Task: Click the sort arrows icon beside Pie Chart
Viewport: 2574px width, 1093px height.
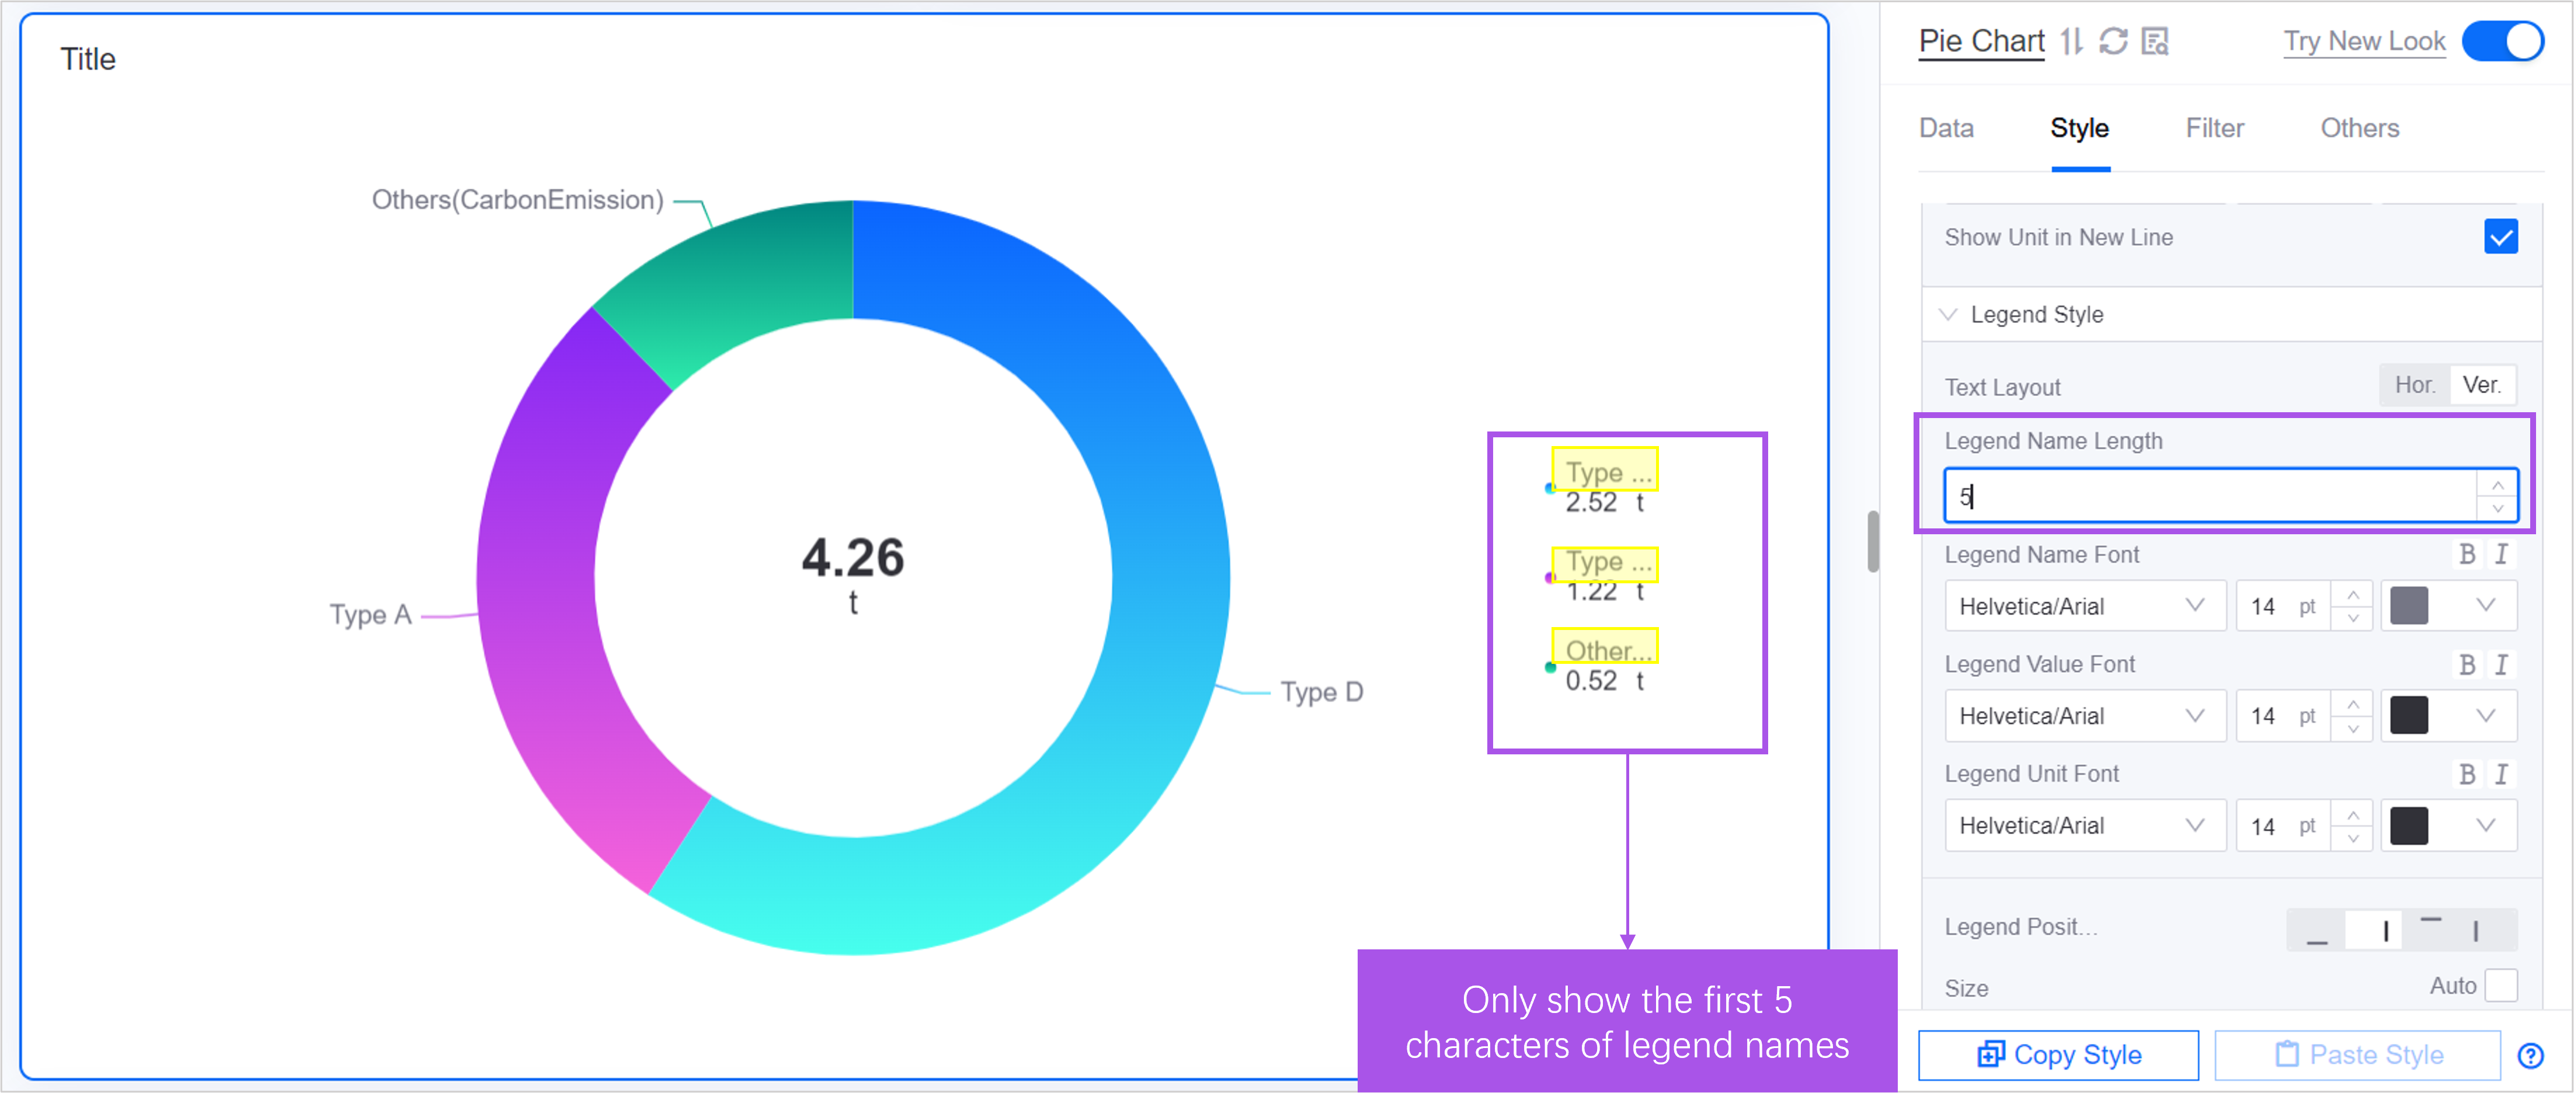Action: coord(2071,41)
